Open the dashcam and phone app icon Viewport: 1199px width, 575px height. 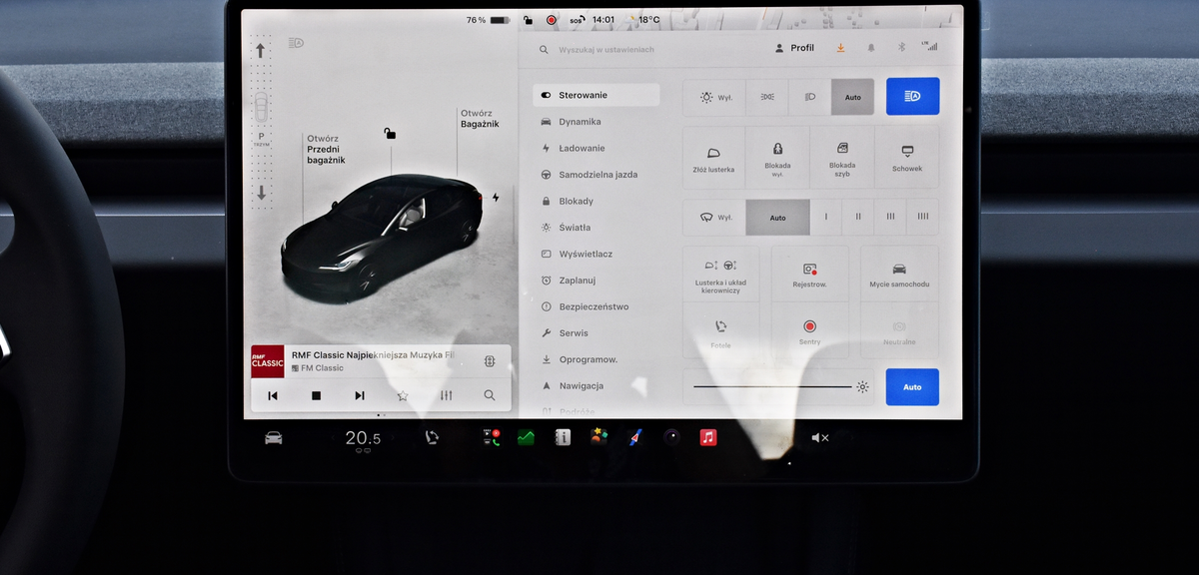point(492,437)
